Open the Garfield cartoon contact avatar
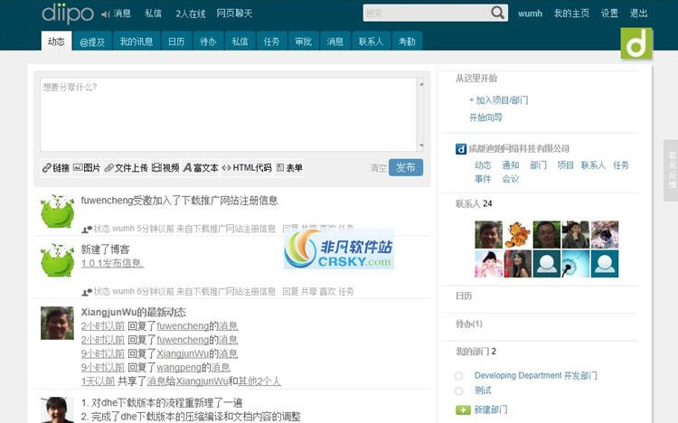678x423 pixels. [x=518, y=234]
